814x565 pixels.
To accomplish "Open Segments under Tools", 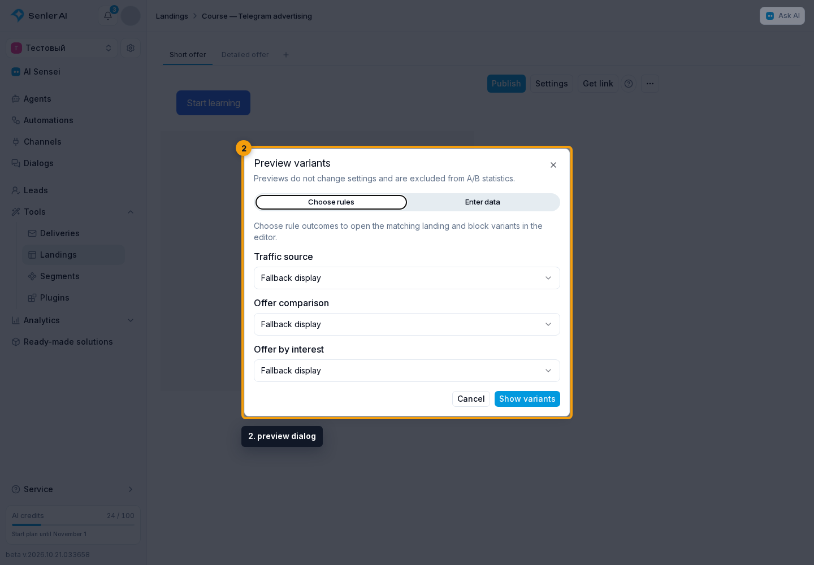I will [x=73, y=276].
